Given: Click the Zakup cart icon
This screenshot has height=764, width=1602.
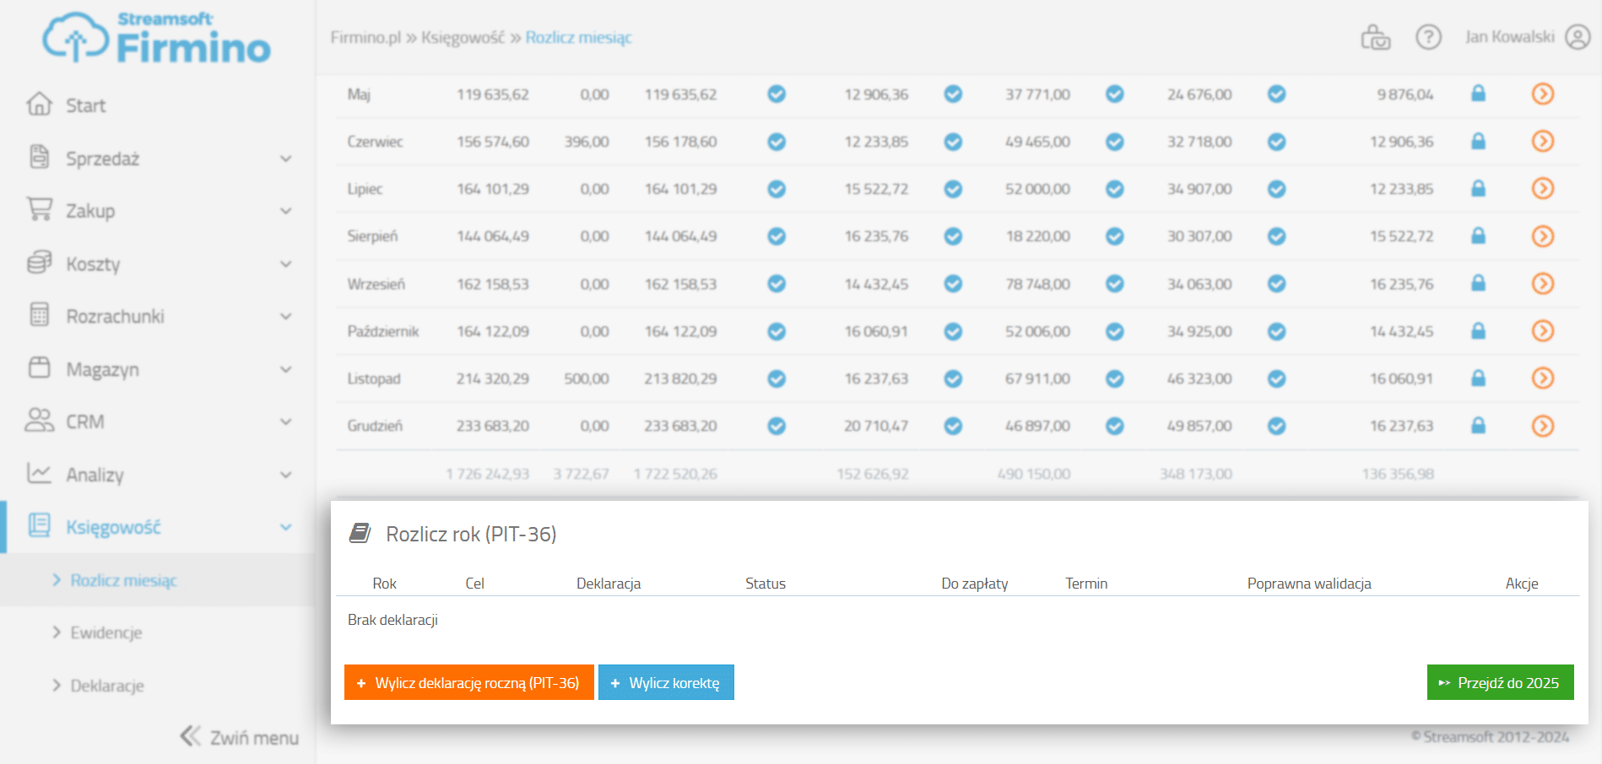Looking at the screenshot, I should pyautogui.click(x=39, y=209).
